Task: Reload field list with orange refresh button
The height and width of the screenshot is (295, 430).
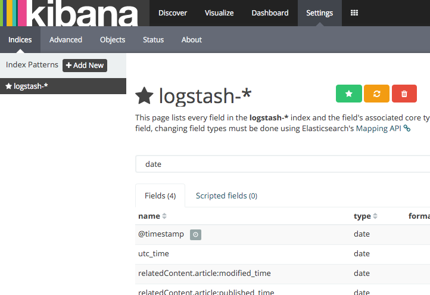Action: [x=376, y=94]
